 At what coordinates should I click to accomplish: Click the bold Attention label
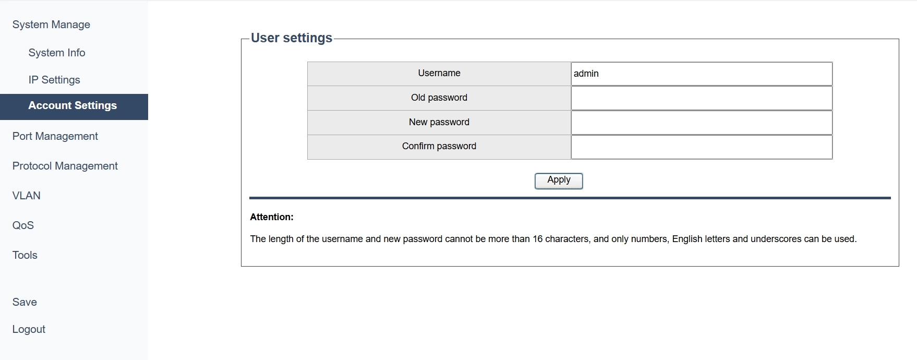(x=272, y=217)
